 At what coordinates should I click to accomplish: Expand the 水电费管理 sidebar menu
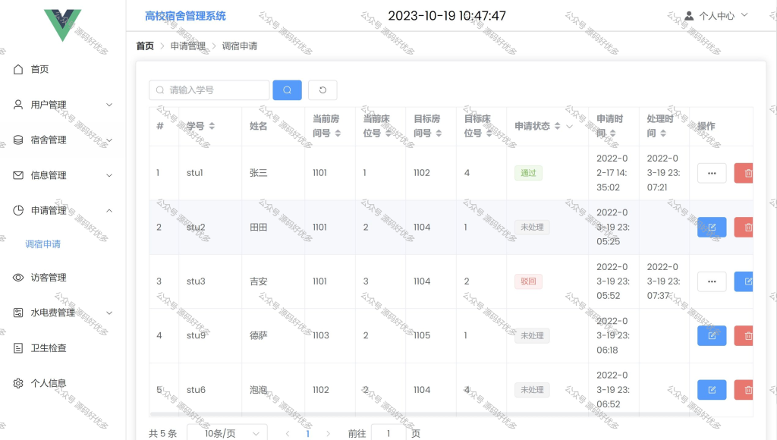63,313
